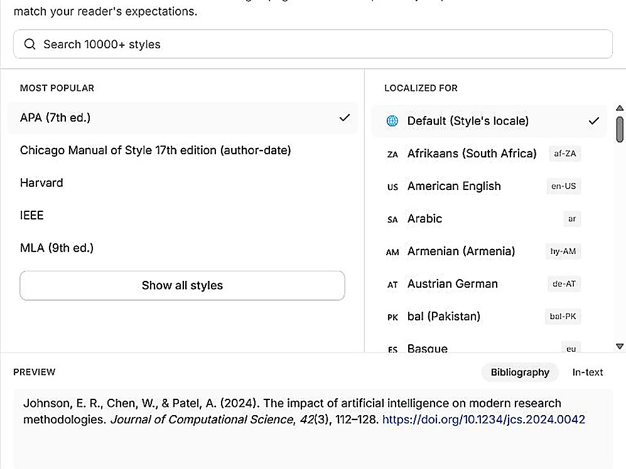Click the magnifier search icon

click(x=30, y=44)
